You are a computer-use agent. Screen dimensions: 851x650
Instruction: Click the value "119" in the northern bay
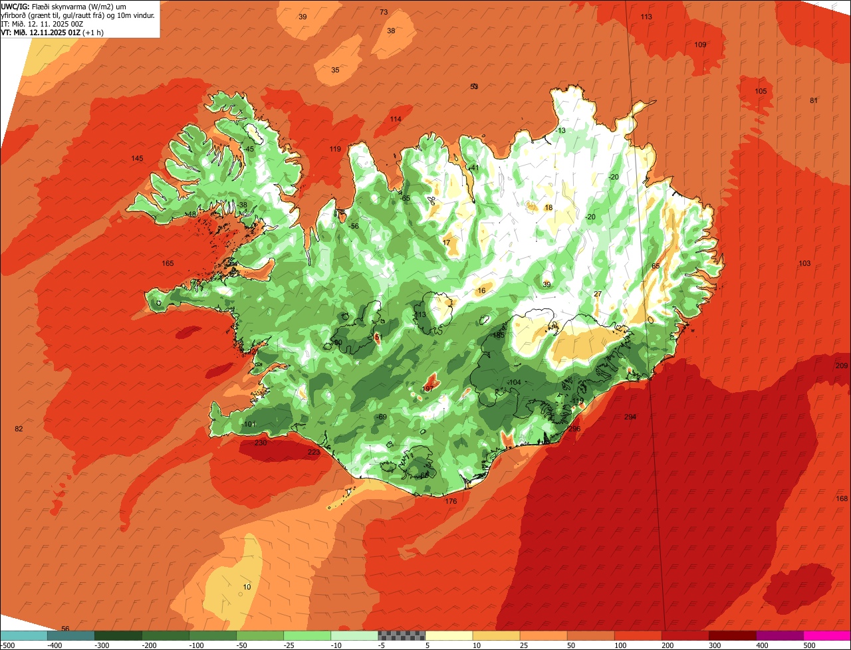tap(335, 149)
